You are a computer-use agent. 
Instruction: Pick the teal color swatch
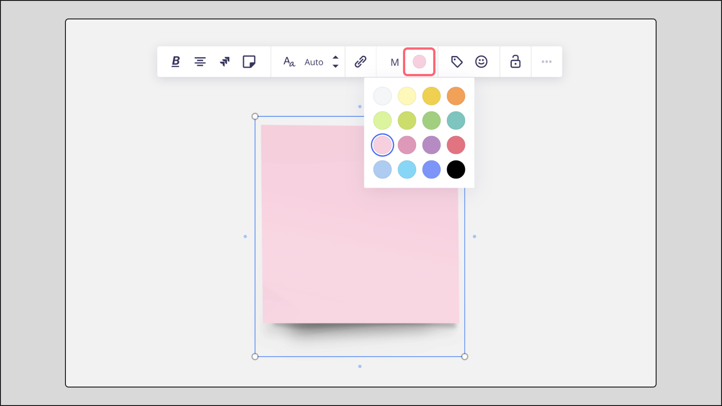point(456,120)
